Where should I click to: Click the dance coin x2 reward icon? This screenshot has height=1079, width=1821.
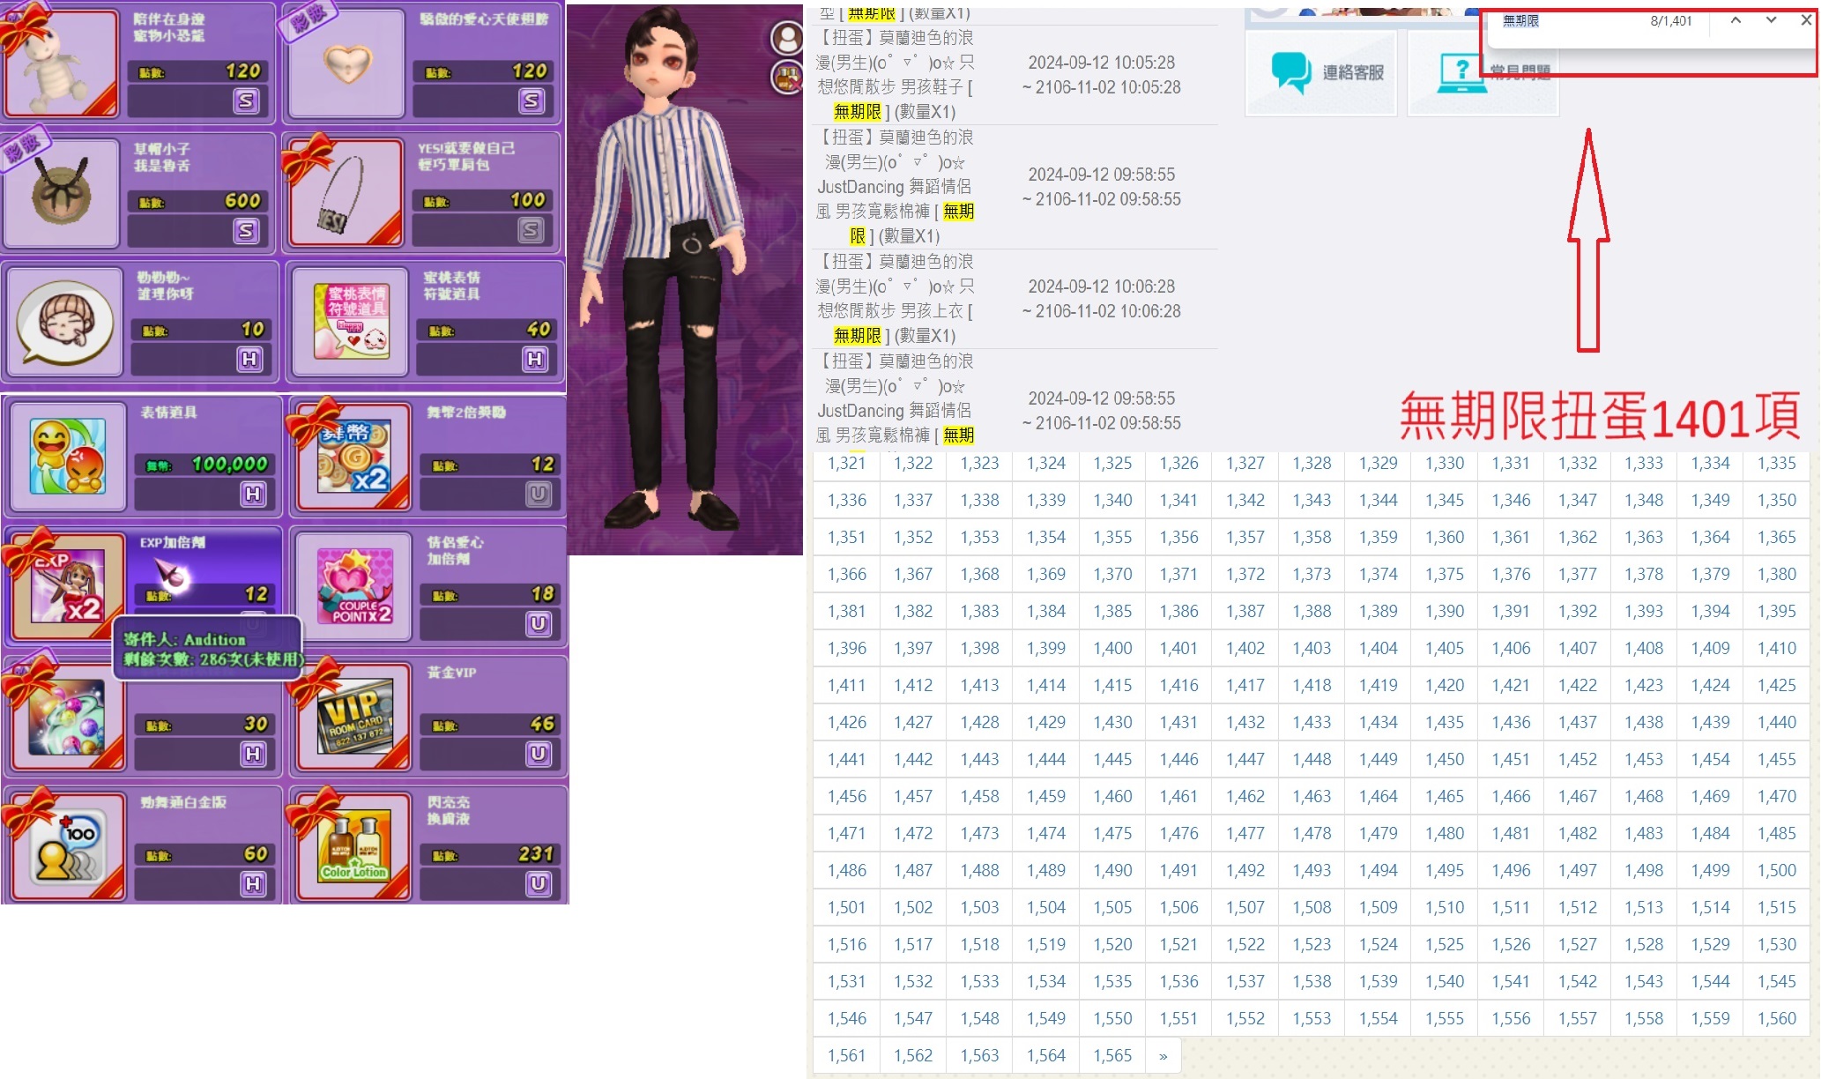point(354,458)
